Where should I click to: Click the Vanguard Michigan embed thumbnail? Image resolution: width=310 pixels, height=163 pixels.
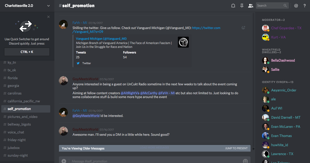click(x=183, y=42)
